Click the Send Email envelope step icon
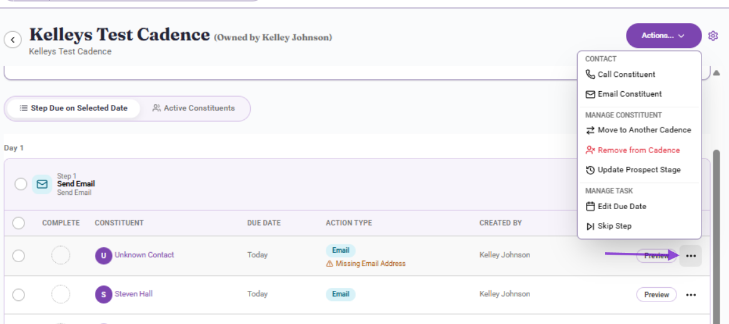Screen dimensions: 729x324 point(43,184)
